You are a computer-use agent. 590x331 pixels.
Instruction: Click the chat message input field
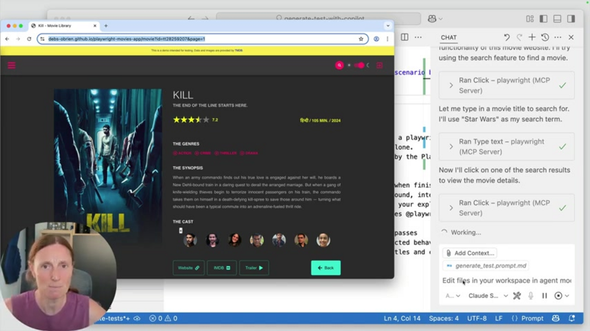click(x=505, y=280)
